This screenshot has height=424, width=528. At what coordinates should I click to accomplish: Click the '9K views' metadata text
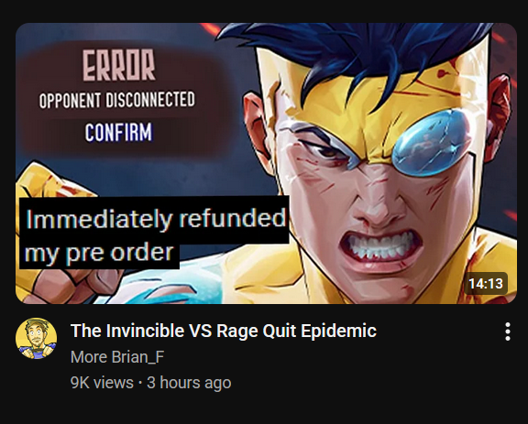click(102, 383)
